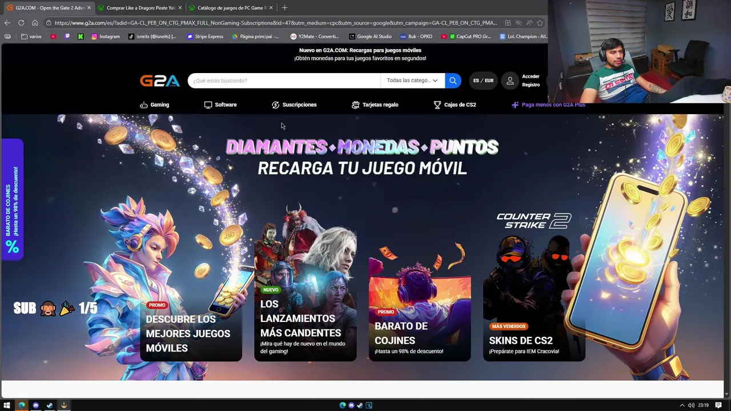Open the Google AI Studio bookmark
Image resolution: width=731 pixels, height=411 pixels.
tap(370, 37)
